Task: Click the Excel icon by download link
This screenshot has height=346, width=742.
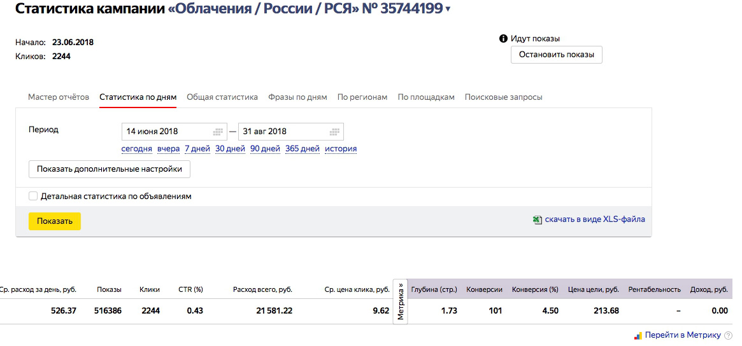Action: [537, 220]
